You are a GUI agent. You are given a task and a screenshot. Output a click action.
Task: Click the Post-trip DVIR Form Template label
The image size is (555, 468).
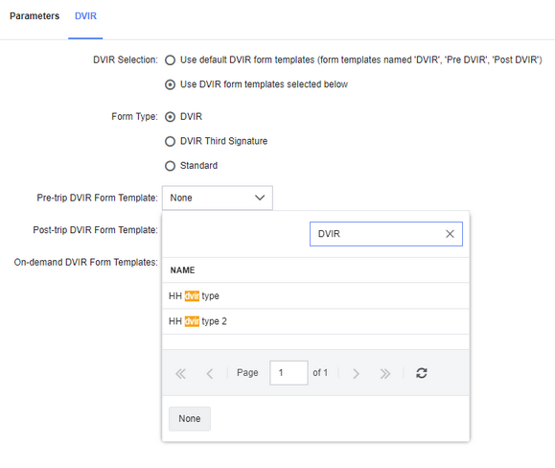click(x=95, y=230)
